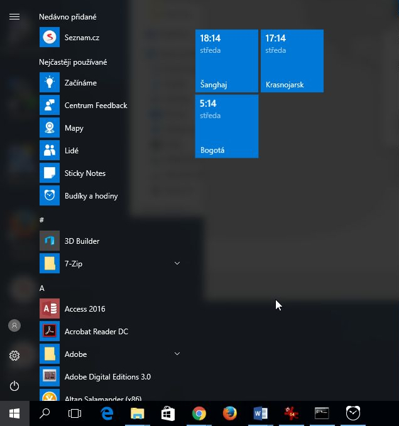The width and height of the screenshot is (399, 426).
Task: Launch the Sticky Notes icon
Action: pos(50,173)
